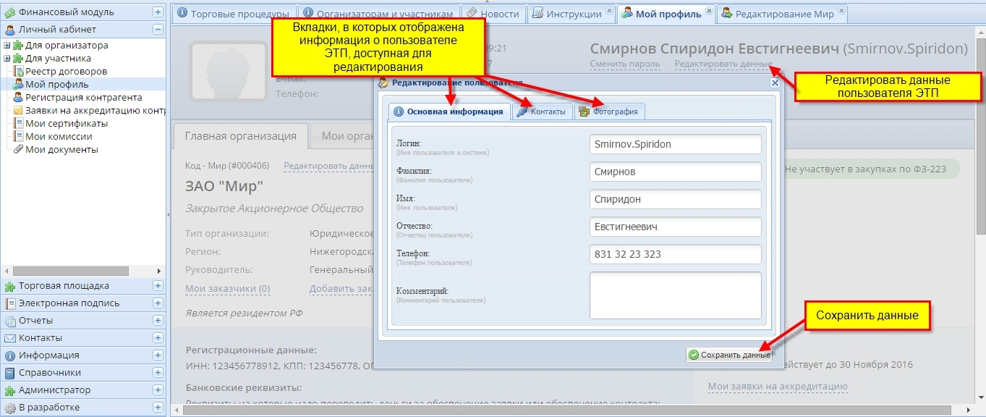
Task: Close the Редактирование пользователя dialog
Action: point(775,83)
